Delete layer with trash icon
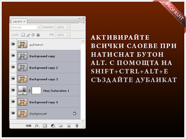This screenshot has width=186, height=139. click(x=77, y=126)
